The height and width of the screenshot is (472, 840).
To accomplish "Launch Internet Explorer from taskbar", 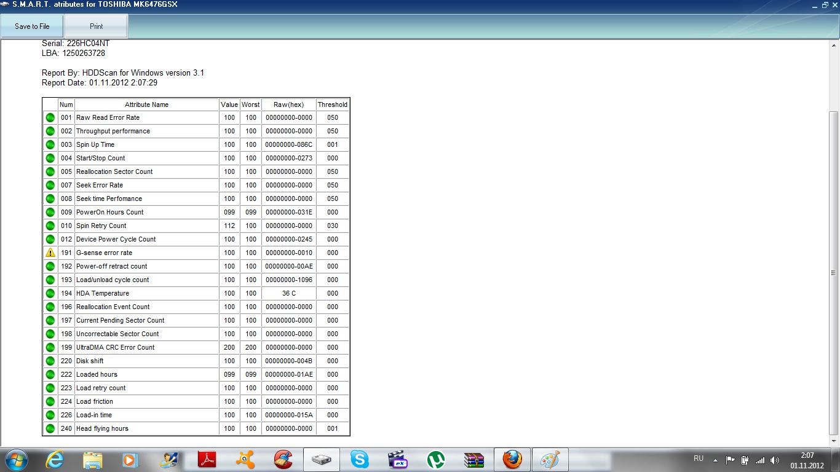I will 55,460.
